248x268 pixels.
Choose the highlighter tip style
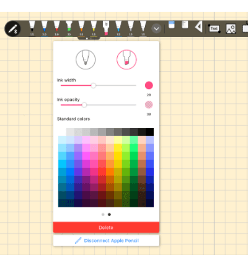pos(126,59)
